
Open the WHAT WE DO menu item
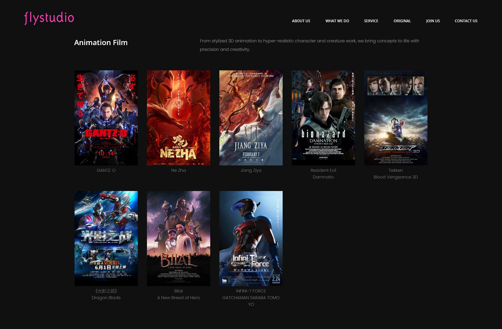[x=337, y=21]
